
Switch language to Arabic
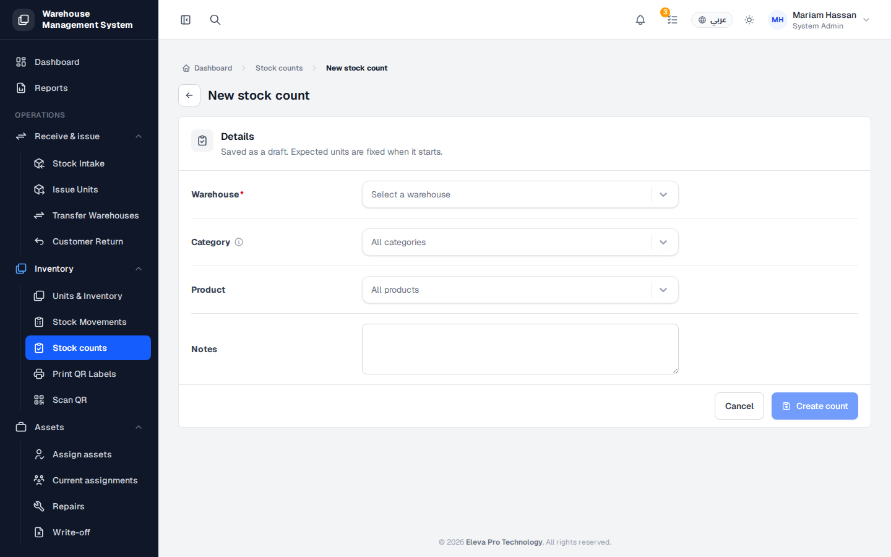pos(712,20)
